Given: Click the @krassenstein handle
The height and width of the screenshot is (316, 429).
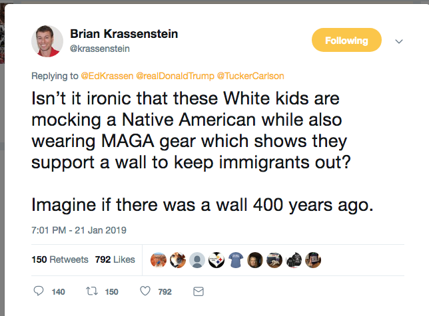Looking at the screenshot, I should [x=99, y=48].
